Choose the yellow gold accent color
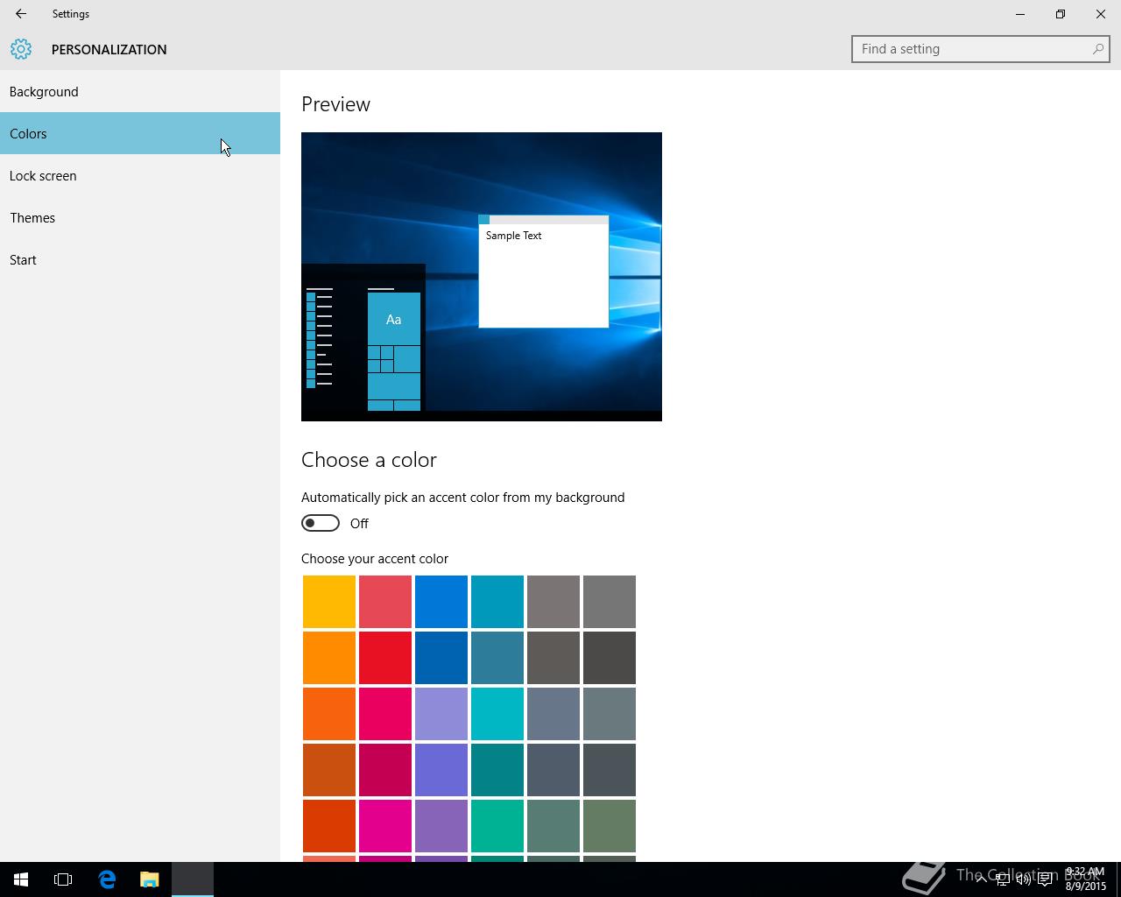1121x897 pixels. coord(329,602)
